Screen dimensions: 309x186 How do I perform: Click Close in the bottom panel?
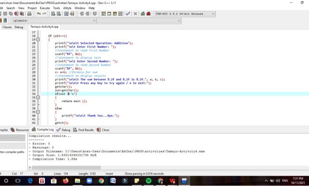click(x=103, y=130)
